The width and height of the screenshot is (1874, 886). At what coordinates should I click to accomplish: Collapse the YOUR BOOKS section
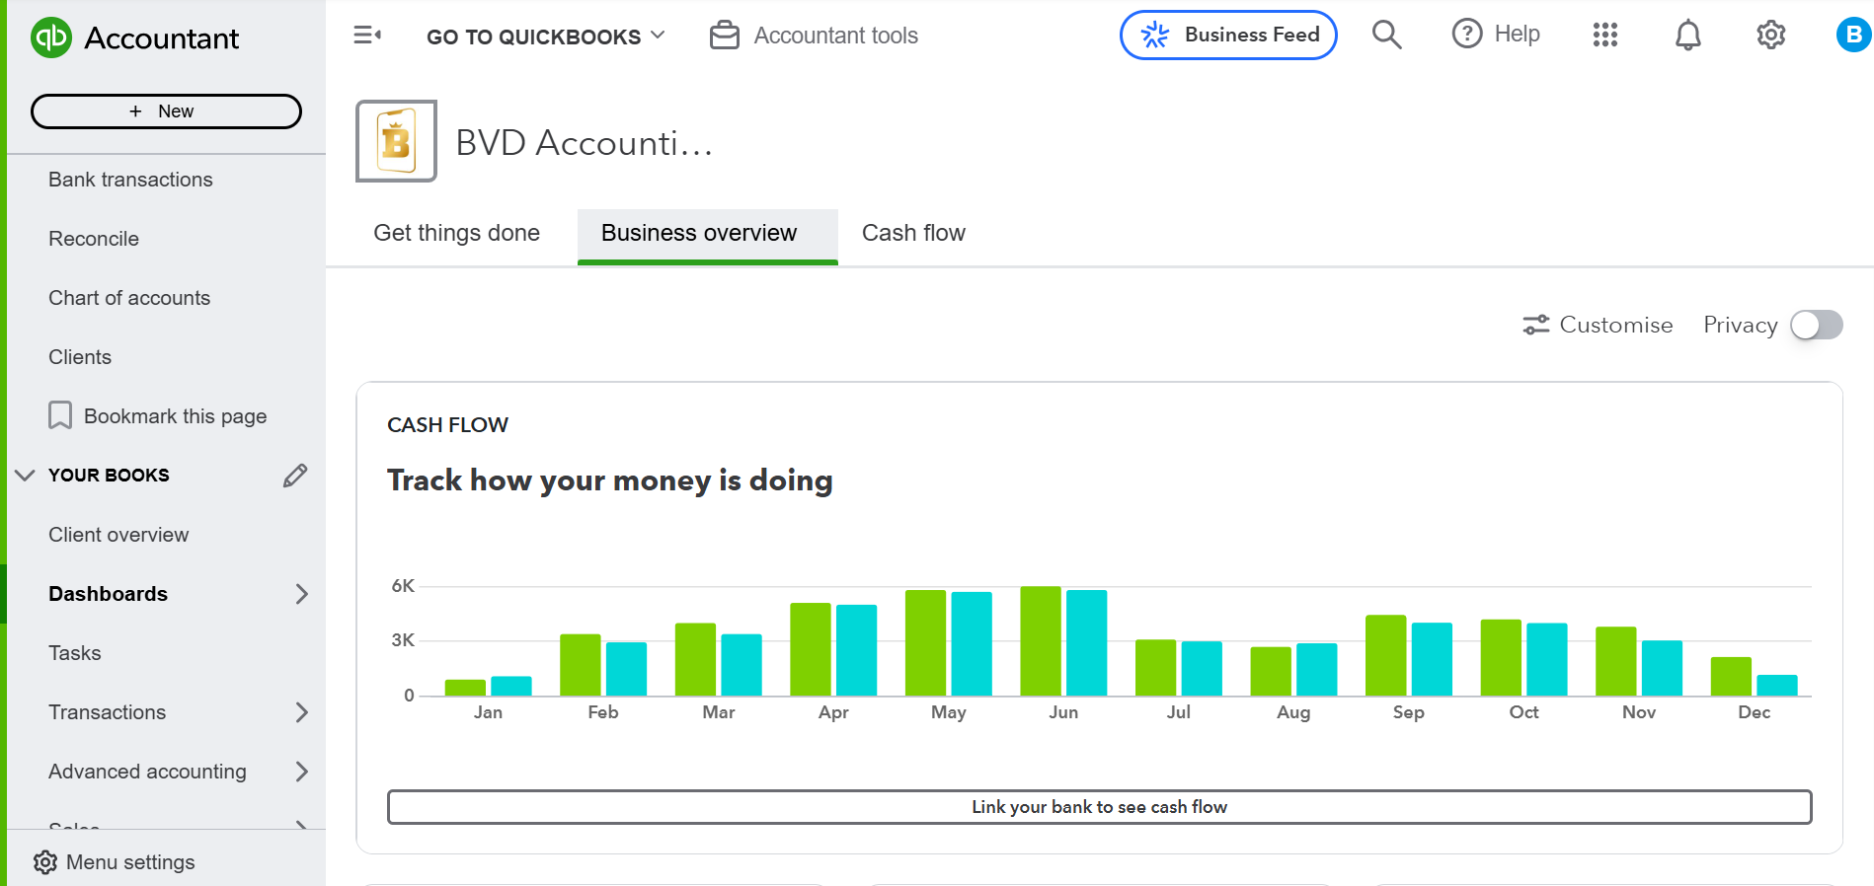tap(26, 476)
